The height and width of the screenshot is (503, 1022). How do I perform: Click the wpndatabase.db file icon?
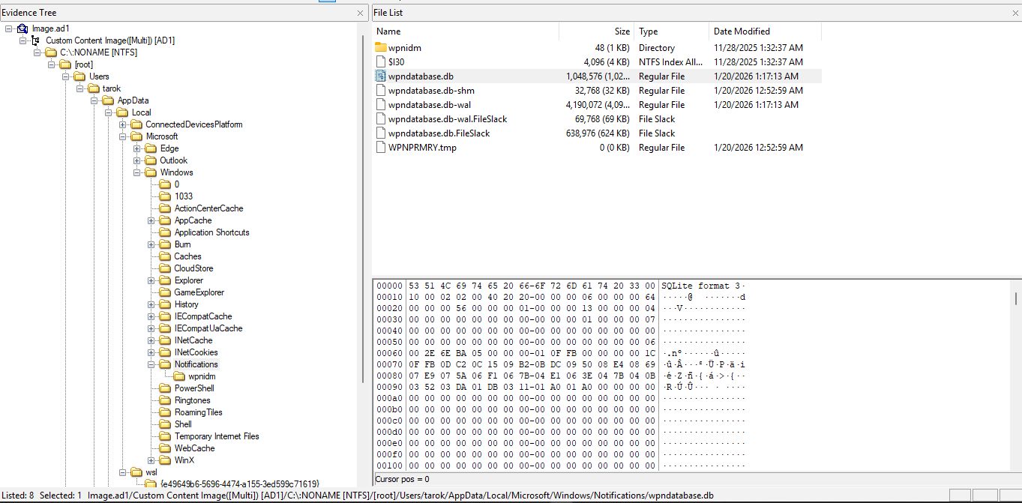pyautogui.click(x=380, y=76)
